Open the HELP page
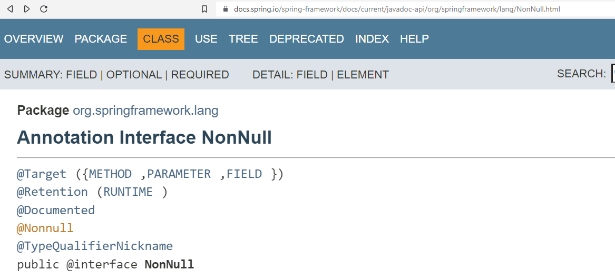 (x=415, y=39)
